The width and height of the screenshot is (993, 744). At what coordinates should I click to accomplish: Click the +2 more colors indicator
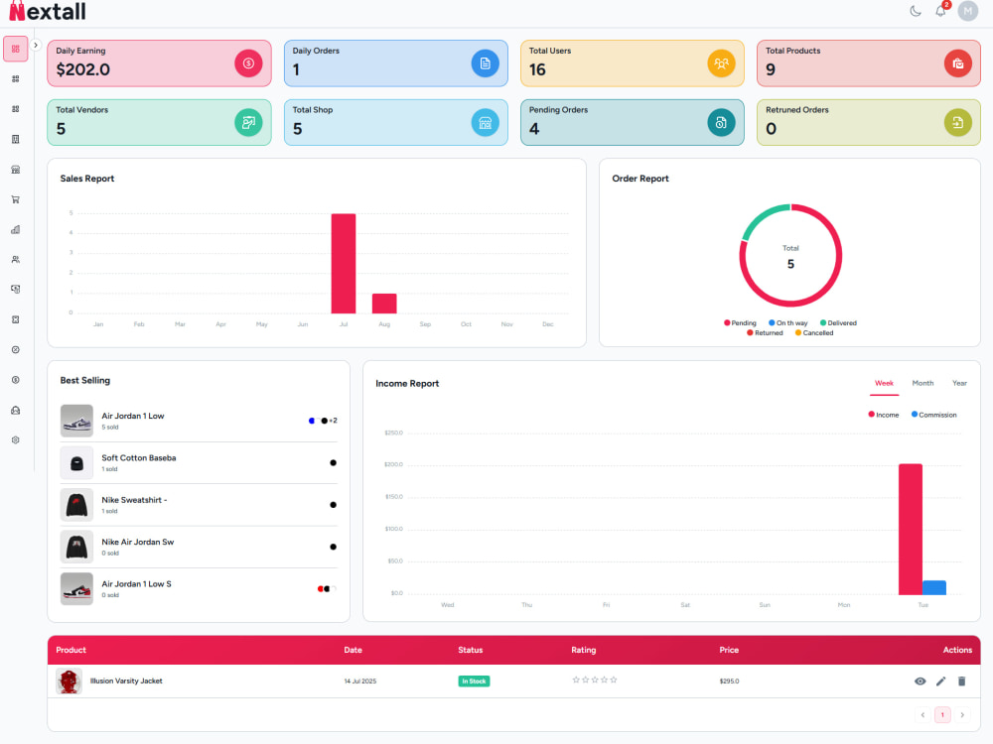333,421
